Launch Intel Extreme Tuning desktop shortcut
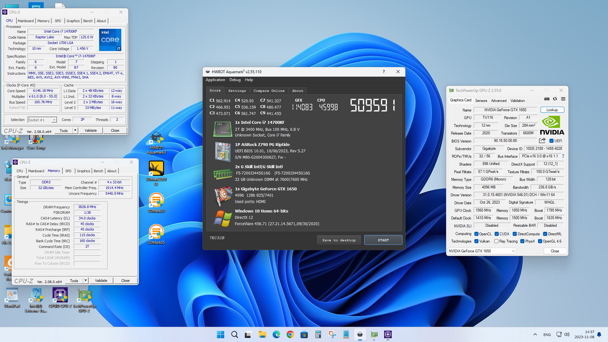Image resolution: width=608 pixels, height=342 pixels. [36, 300]
